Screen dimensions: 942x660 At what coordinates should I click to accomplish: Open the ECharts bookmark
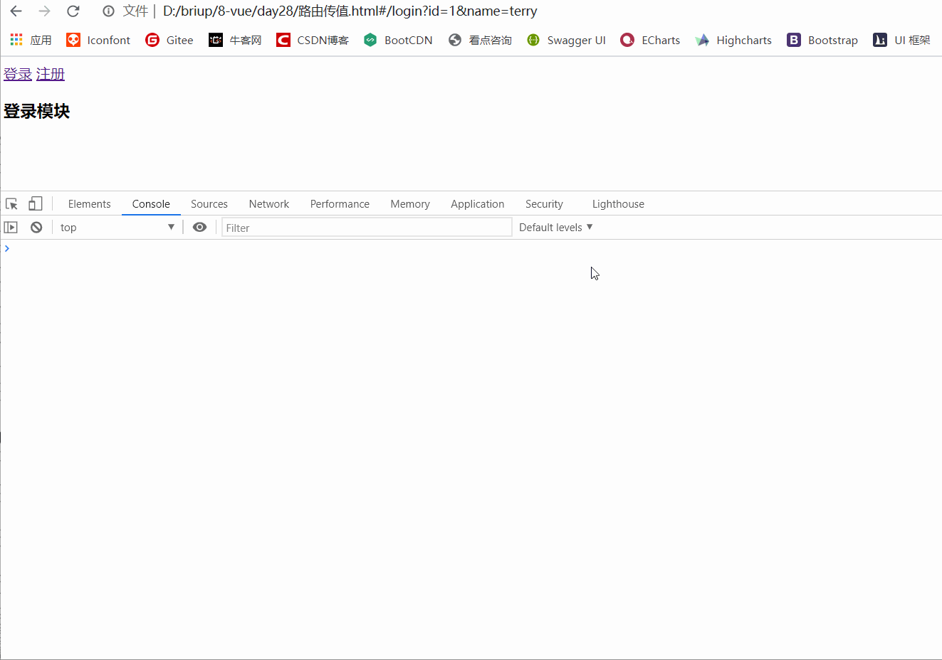pyautogui.click(x=650, y=40)
